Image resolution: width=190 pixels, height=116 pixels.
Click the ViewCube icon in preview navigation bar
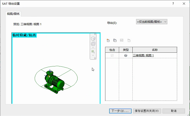click(x=93, y=39)
